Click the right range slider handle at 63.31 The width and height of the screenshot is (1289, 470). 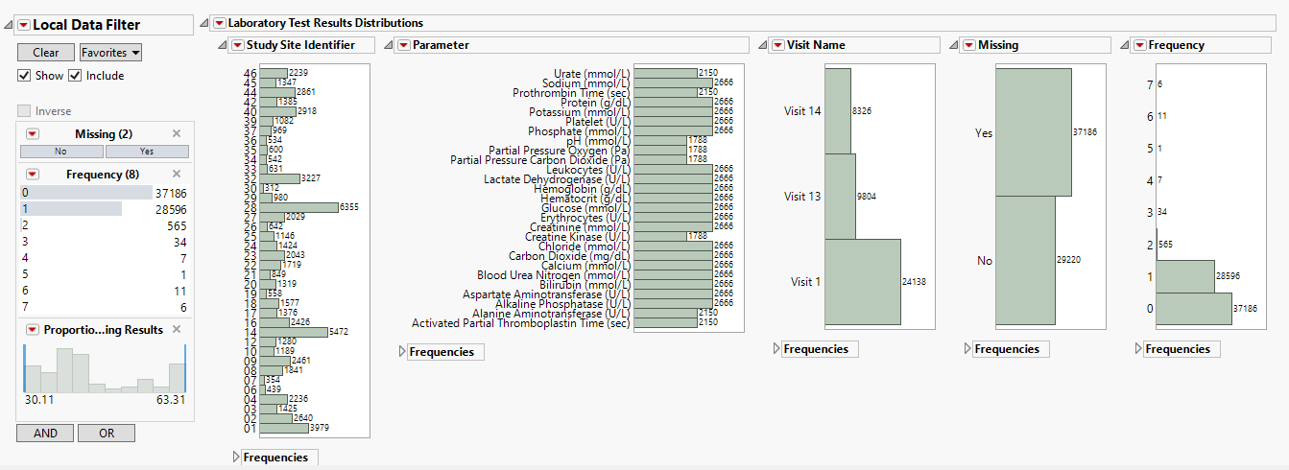185,367
